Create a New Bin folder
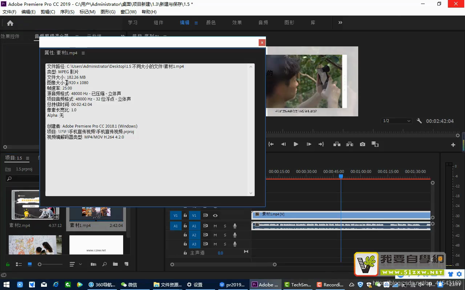The image size is (465, 290). click(x=115, y=264)
